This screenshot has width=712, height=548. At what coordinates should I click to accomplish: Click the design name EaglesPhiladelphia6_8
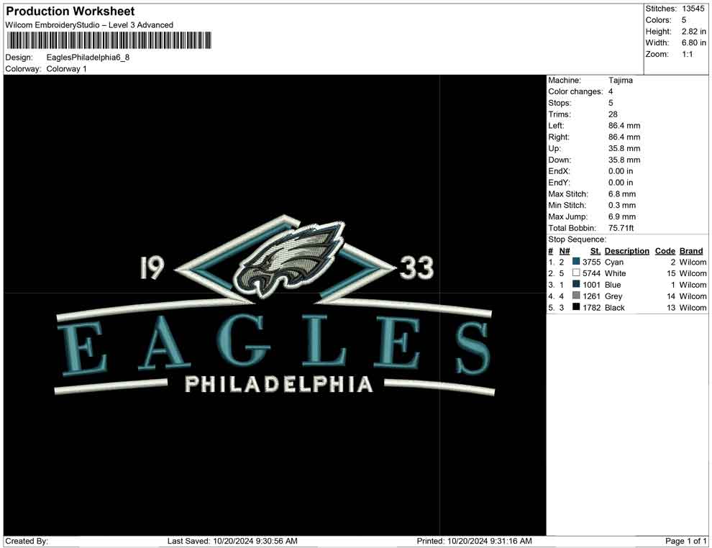[x=88, y=57]
